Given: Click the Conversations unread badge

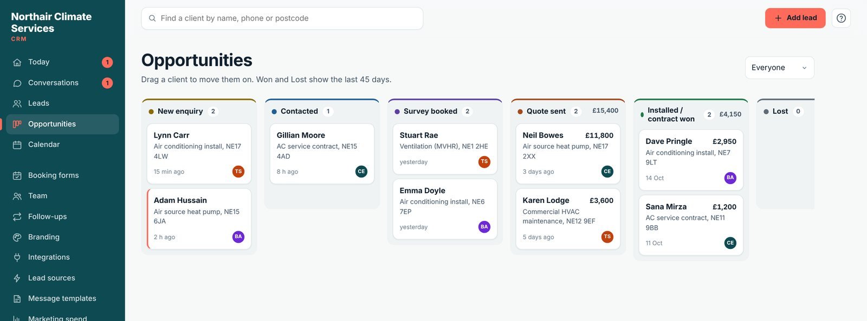Looking at the screenshot, I should coord(107,83).
